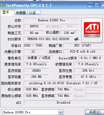Screen dimensions: 104x115
Task: Select the 显卡 tab
Action: coord(8,12)
